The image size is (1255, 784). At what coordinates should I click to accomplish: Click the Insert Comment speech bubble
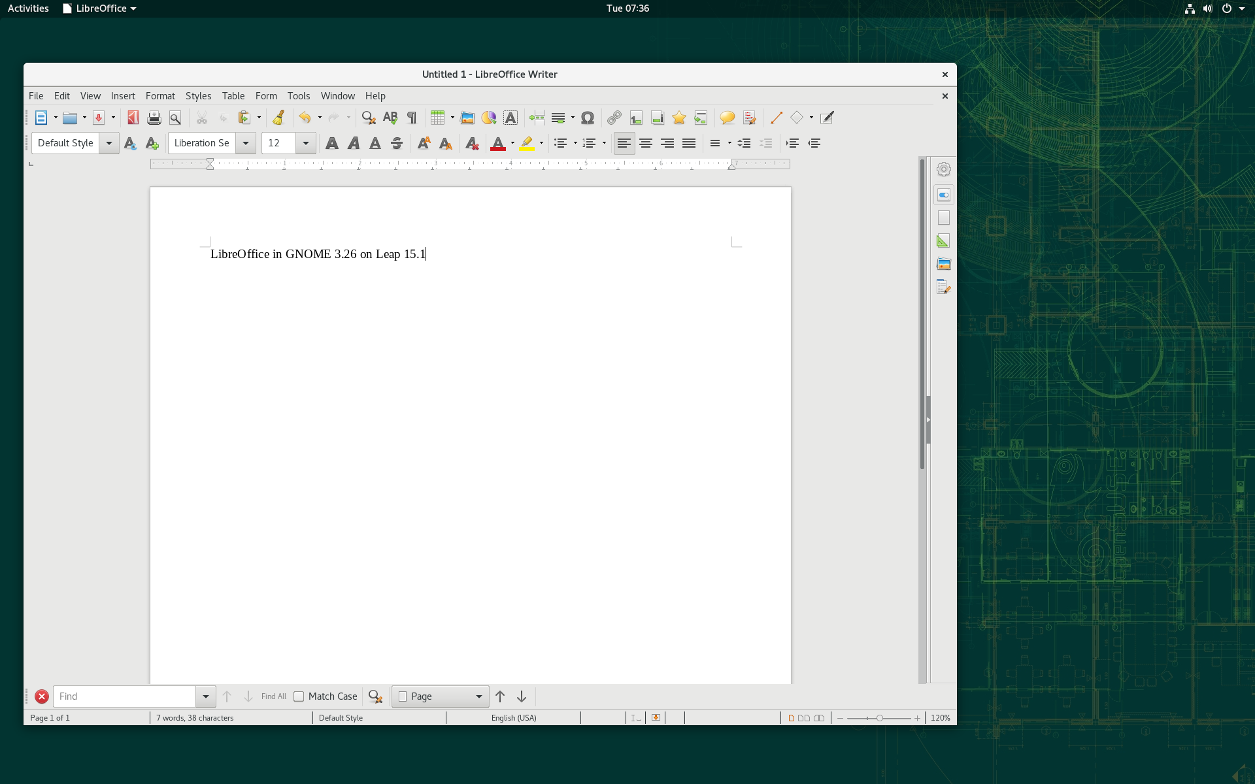(x=727, y=118)
